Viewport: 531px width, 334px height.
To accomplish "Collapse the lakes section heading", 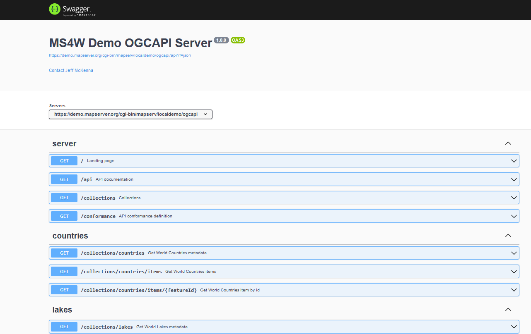I will [x=62, y=310].
